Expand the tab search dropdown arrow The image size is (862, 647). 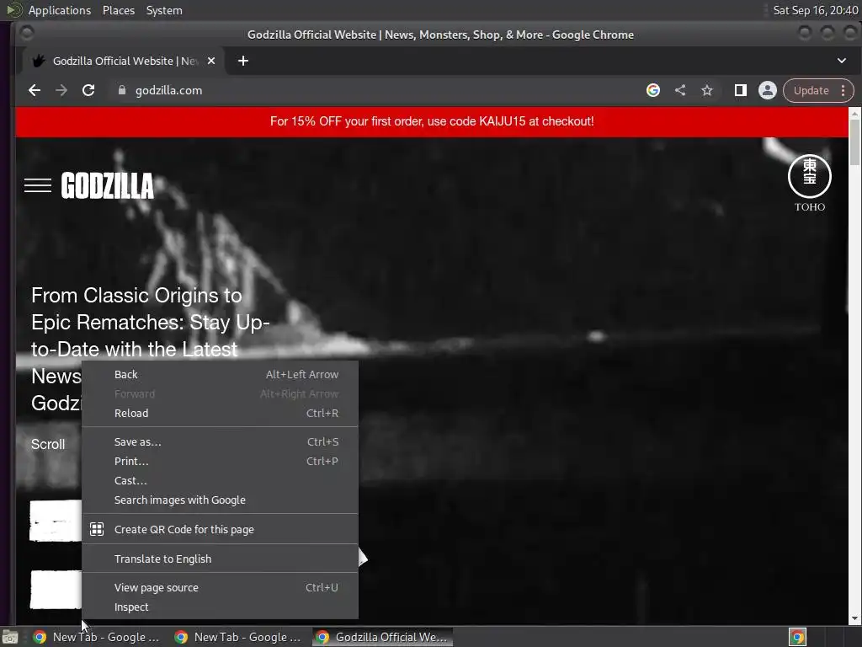point(842,61)
